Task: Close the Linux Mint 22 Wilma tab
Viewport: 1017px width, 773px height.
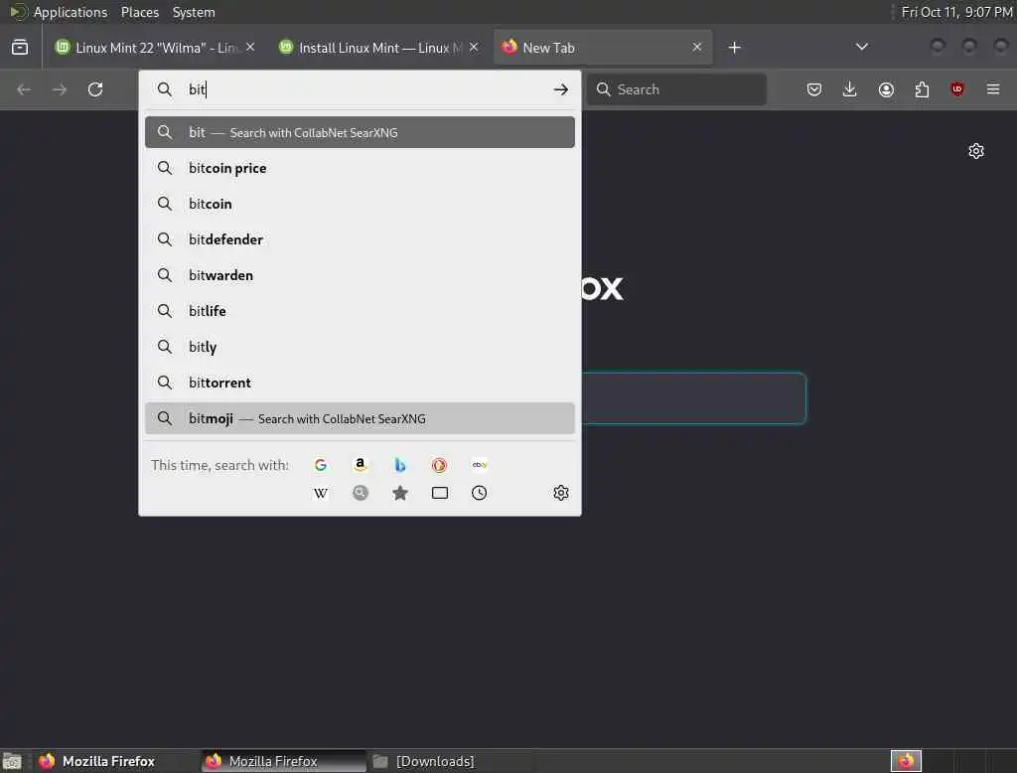Action: coord(250,48)
